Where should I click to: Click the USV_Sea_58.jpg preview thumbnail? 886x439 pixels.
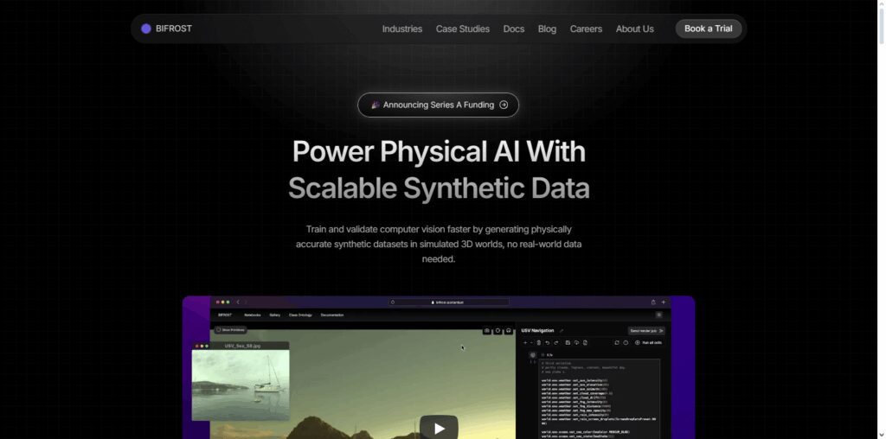[x=241, y=385]
